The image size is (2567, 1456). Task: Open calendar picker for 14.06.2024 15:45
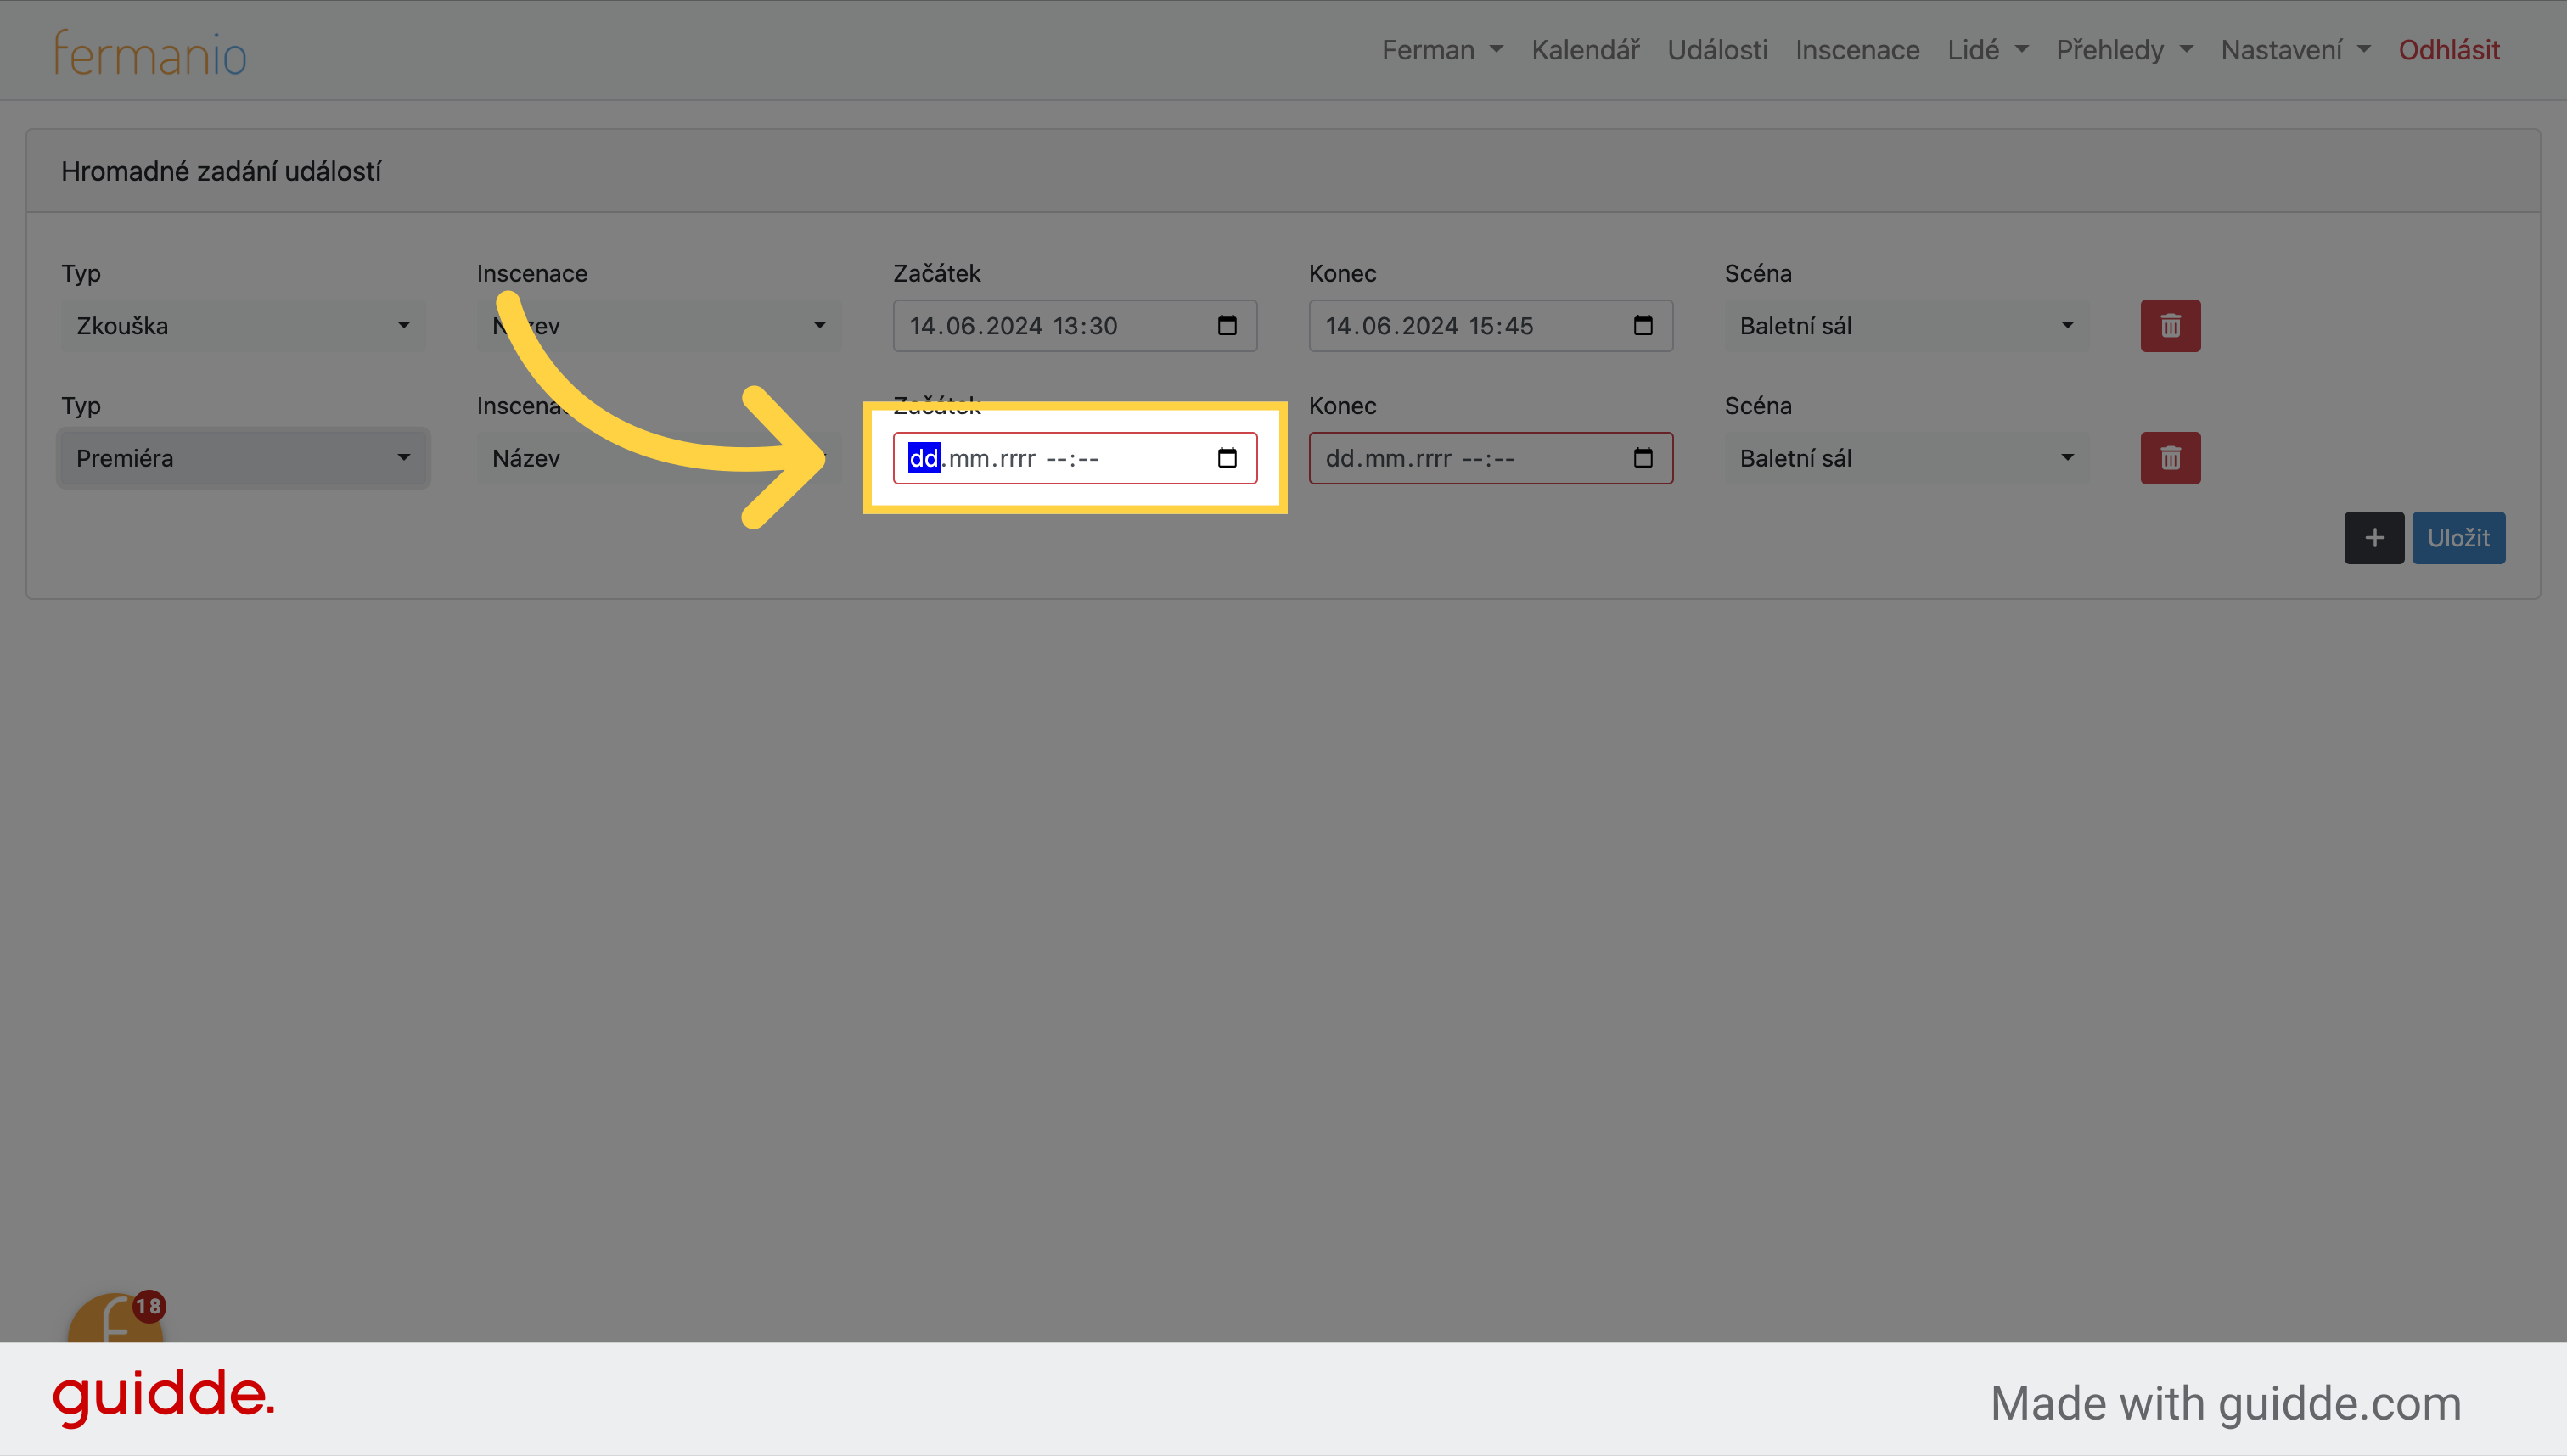(x=1643, y=325)
